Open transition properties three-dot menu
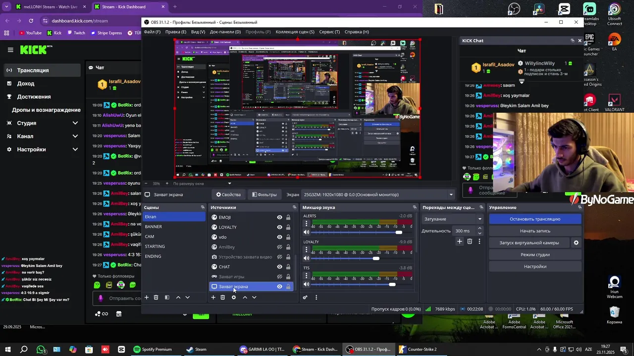The image size is (634, 356). click(479, 241)
